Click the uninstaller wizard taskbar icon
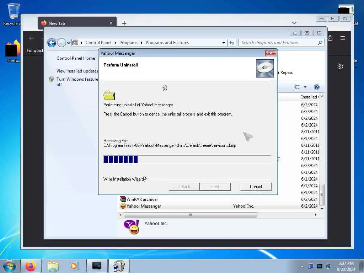The width and height of the screenshot is (364, 273). pyautogui.click(x=119, y=266)
